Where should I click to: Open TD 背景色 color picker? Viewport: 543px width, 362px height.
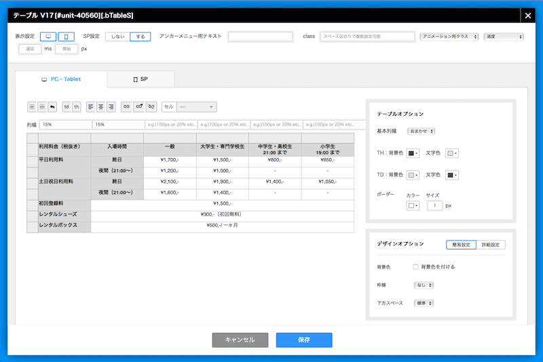point(413,175)
